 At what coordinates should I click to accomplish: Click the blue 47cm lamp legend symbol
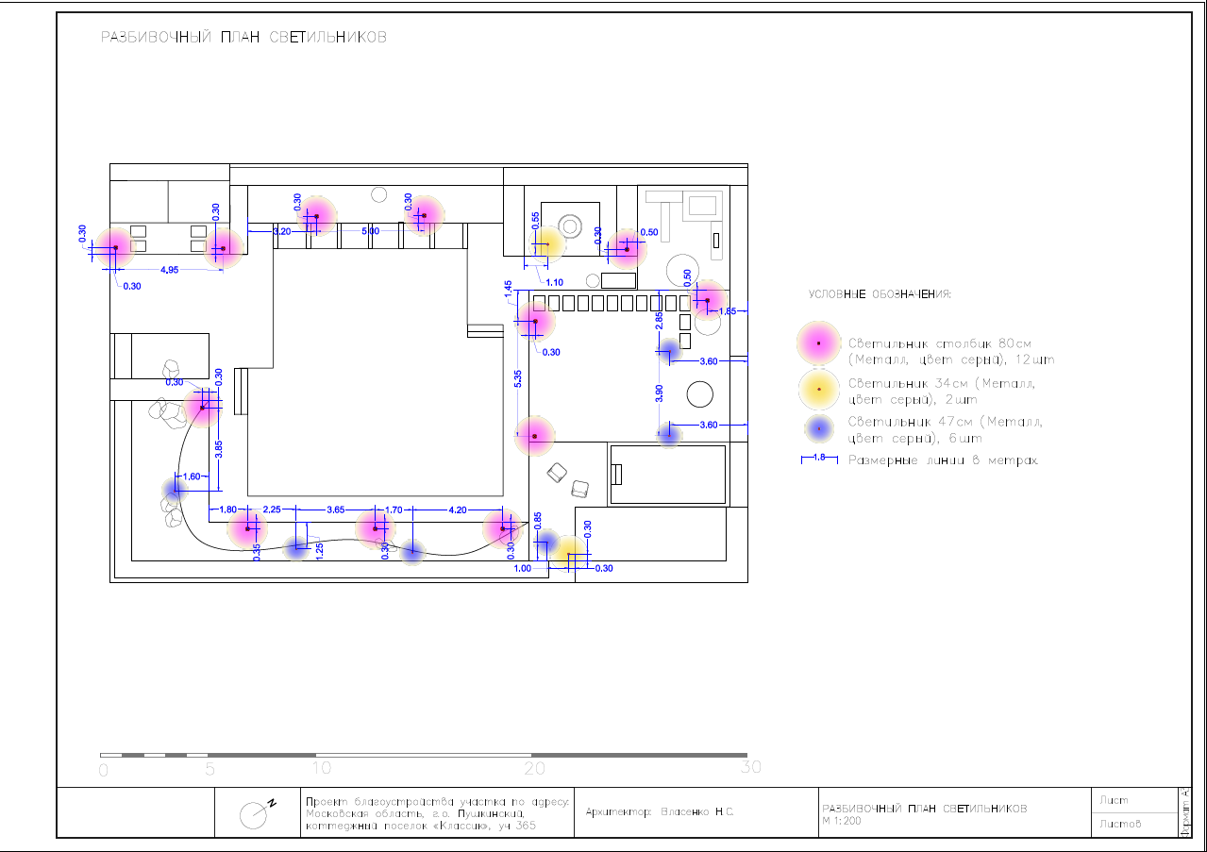[819, 429]
